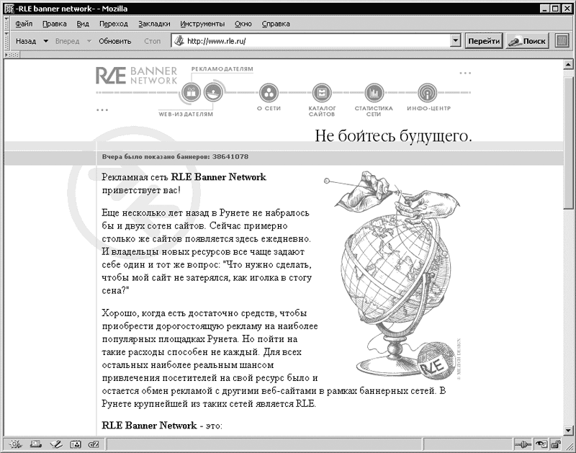The height and width of the screenshot is (453, 576).
Task: Click the security padlock icon in status bar
Action: pos(556,444)
